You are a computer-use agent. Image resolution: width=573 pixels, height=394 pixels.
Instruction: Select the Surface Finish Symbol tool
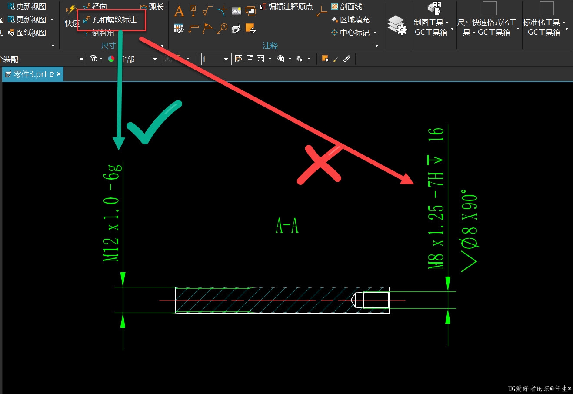207,11
